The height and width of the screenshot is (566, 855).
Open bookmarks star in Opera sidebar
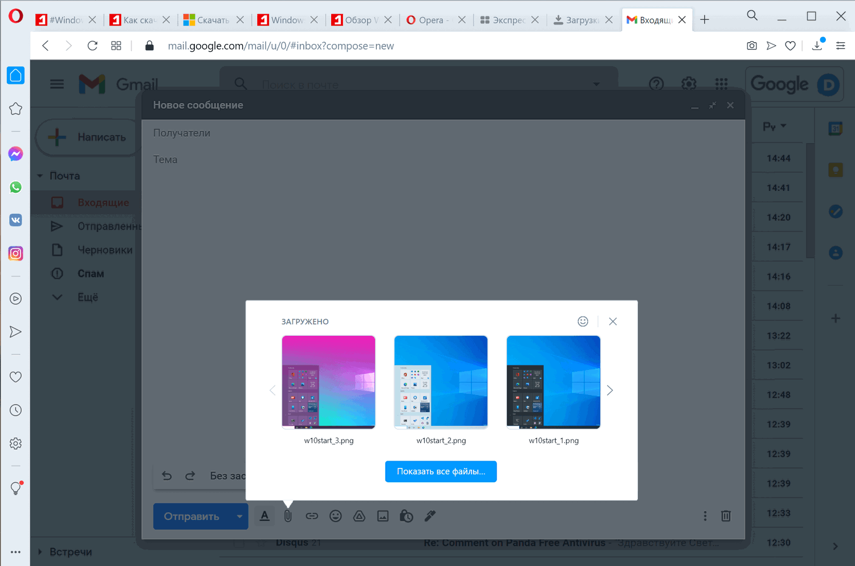15,108
